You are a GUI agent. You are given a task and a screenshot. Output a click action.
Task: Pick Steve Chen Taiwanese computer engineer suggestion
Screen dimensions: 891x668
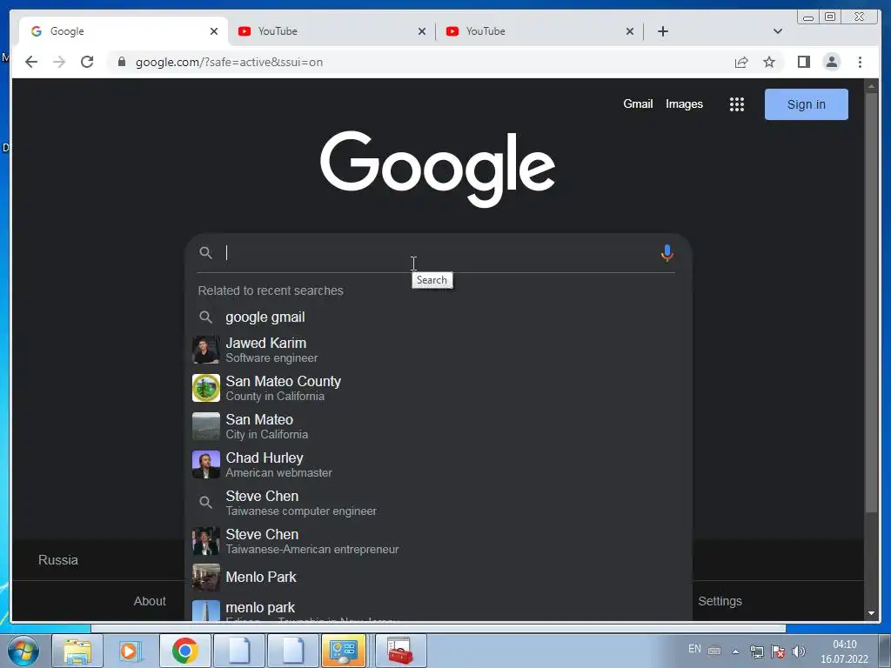point(438,503)
